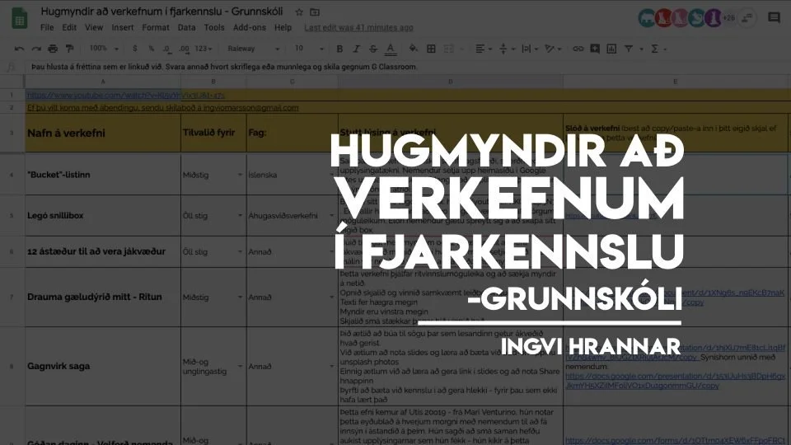The height and width of the screenshot is (445, 791).
Task: Open the View menu
Action: (x=94, y=28)
